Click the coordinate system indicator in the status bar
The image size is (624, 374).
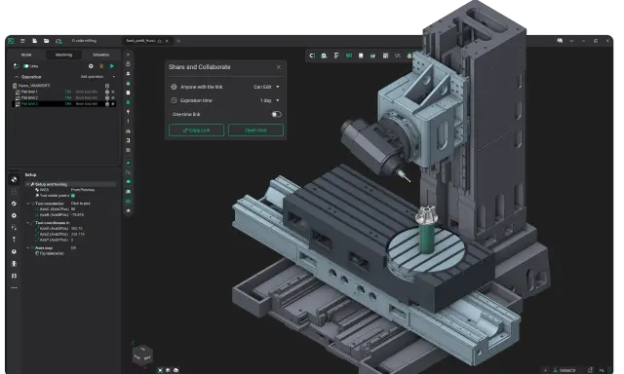pyautogui.click(x=565, y=370)
